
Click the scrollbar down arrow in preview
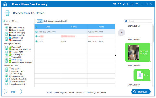coord(153,86)
